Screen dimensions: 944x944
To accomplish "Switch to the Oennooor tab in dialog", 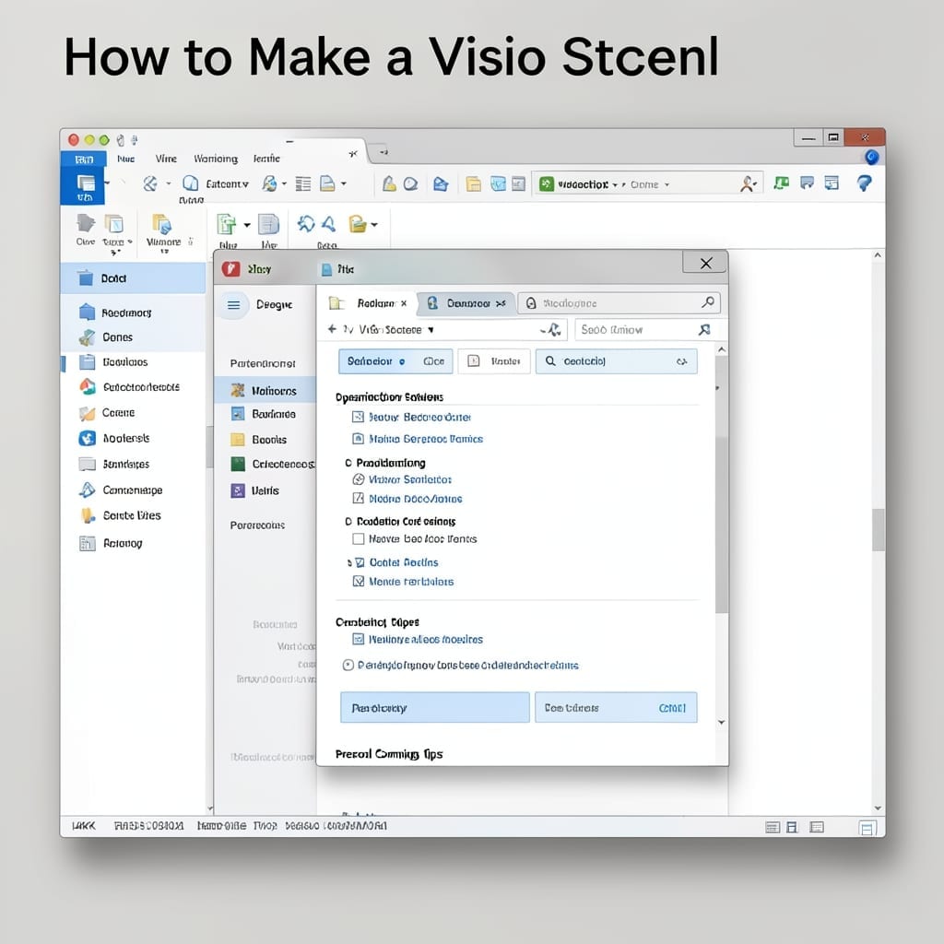I will coord(467,302).
